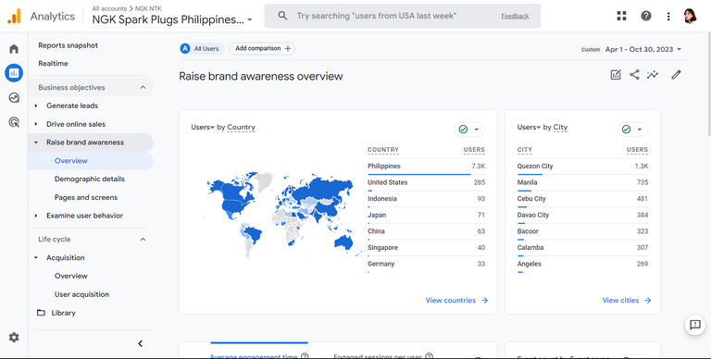Open the Help question mark icon
Viewport: 711px width, 359px height.
(x=646, y=16)
